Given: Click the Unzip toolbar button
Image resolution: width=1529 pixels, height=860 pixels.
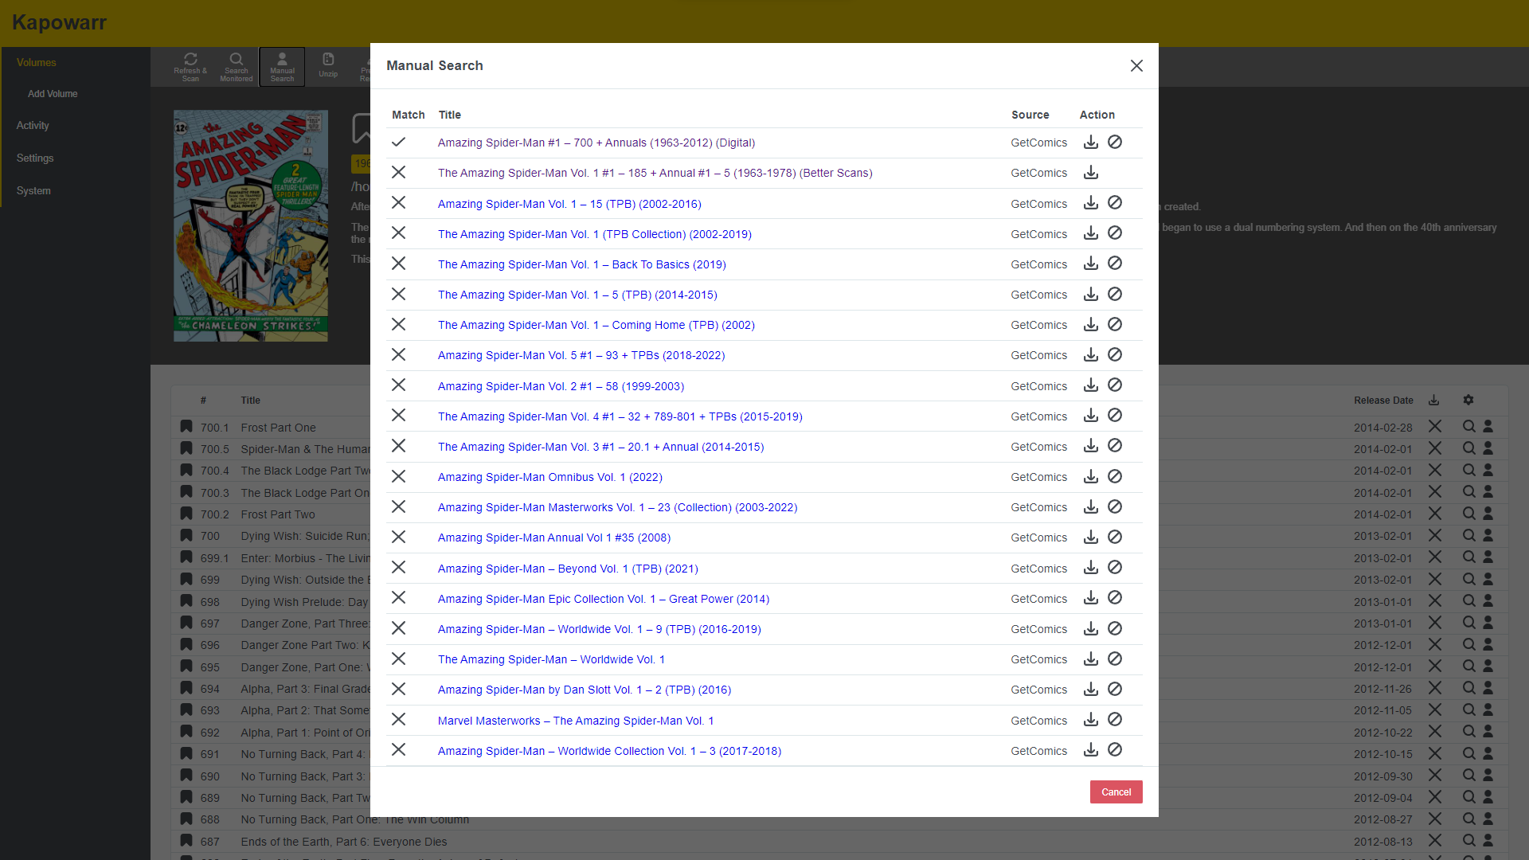Looking at the screenshot, I should pyautogui.click(x=328, y=67).
